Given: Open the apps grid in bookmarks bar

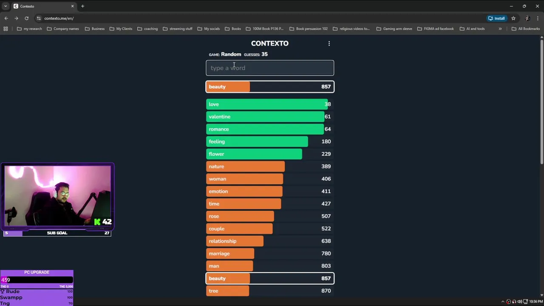Looking at the screenshot, I should point(6,29).
